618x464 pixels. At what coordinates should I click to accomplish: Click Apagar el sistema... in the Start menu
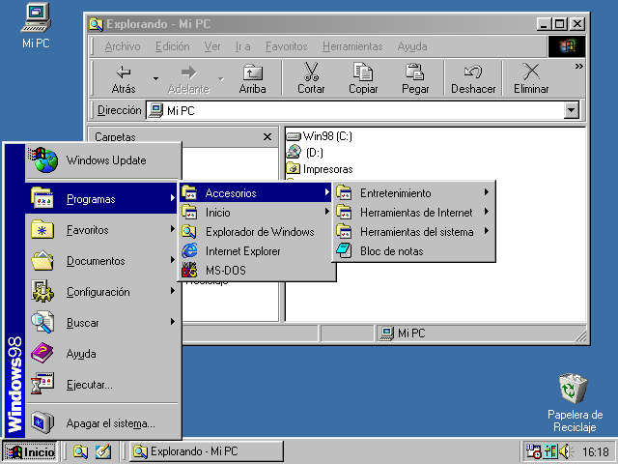click(x=103, y=423)
